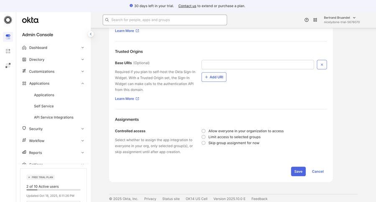Click the Save button
376x202 pixels.
coord(298,172)
